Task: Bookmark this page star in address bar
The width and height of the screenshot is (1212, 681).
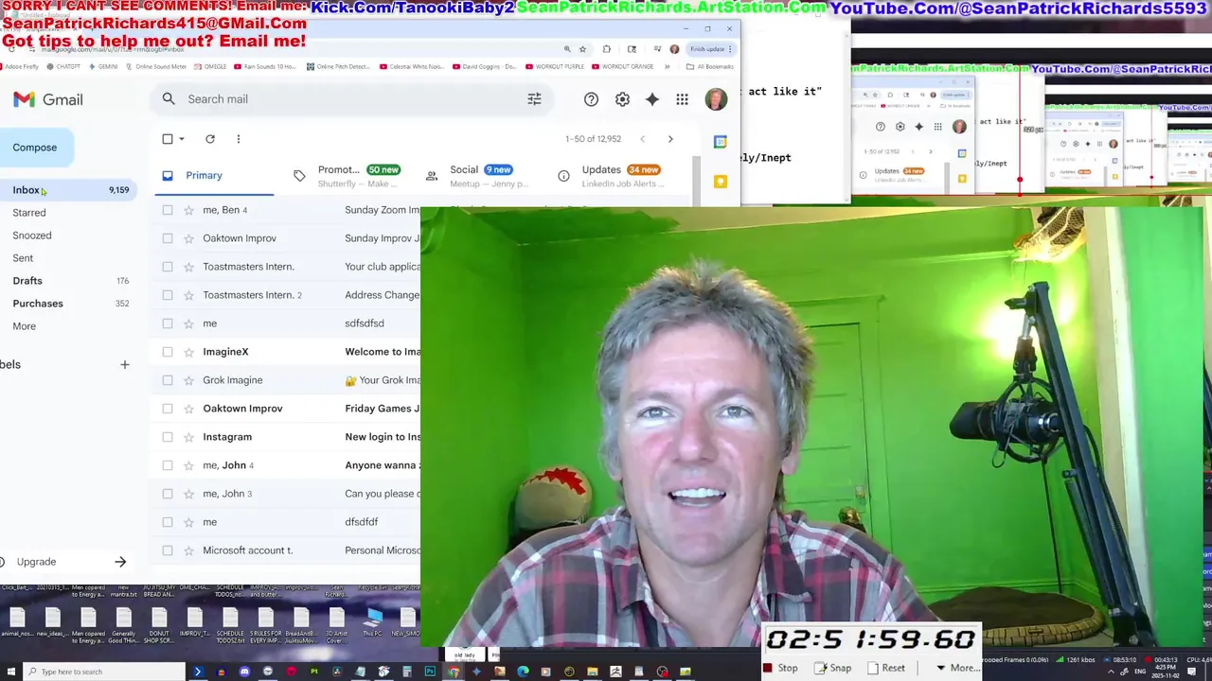Action: click(582, 49)
